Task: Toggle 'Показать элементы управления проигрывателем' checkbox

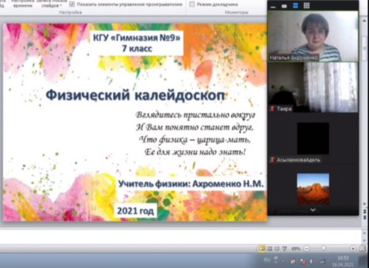Action: coord(73,4)
